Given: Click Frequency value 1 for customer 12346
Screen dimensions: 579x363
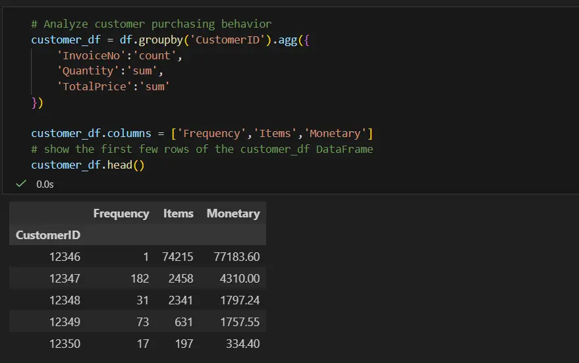Looking at the screenshot, I should pyautogui.click(x=146, y=257).
